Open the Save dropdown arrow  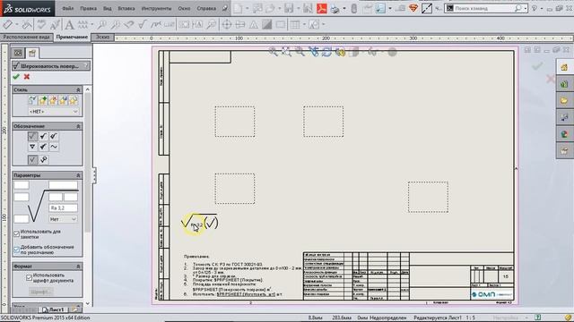point(298,8)
